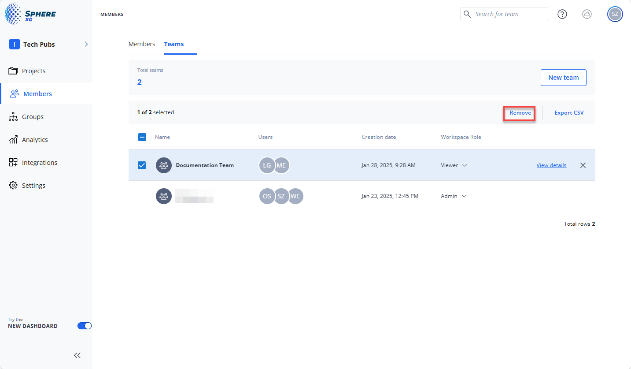Viewport: 631px width, 369px height.
Task: Click the cloud status icon
Action: (x=587, y=14)
